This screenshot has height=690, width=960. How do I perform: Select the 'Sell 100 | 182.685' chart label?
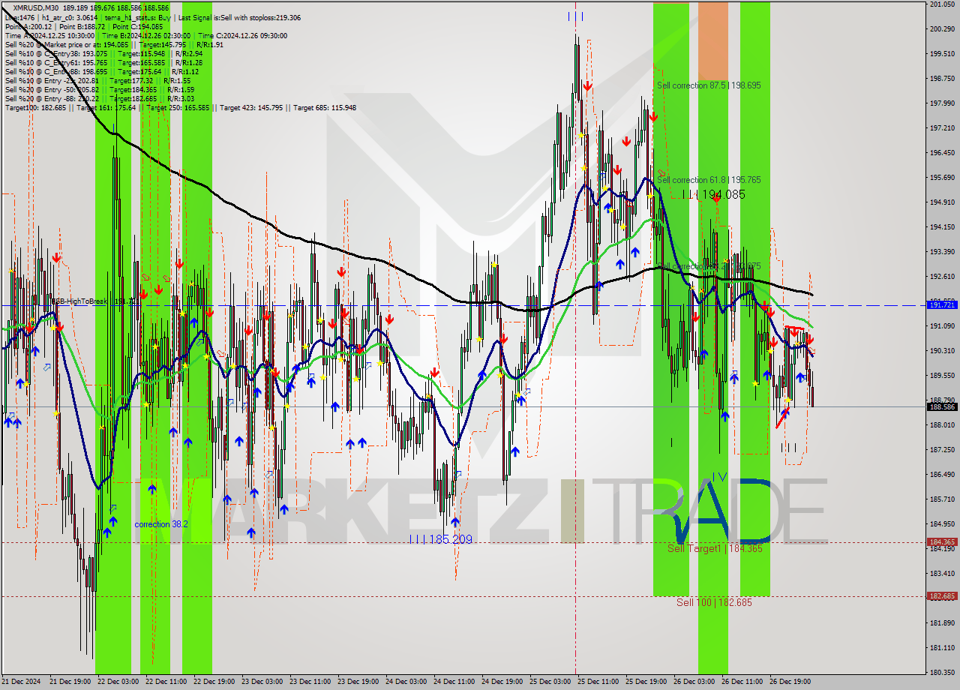point(713,602)
